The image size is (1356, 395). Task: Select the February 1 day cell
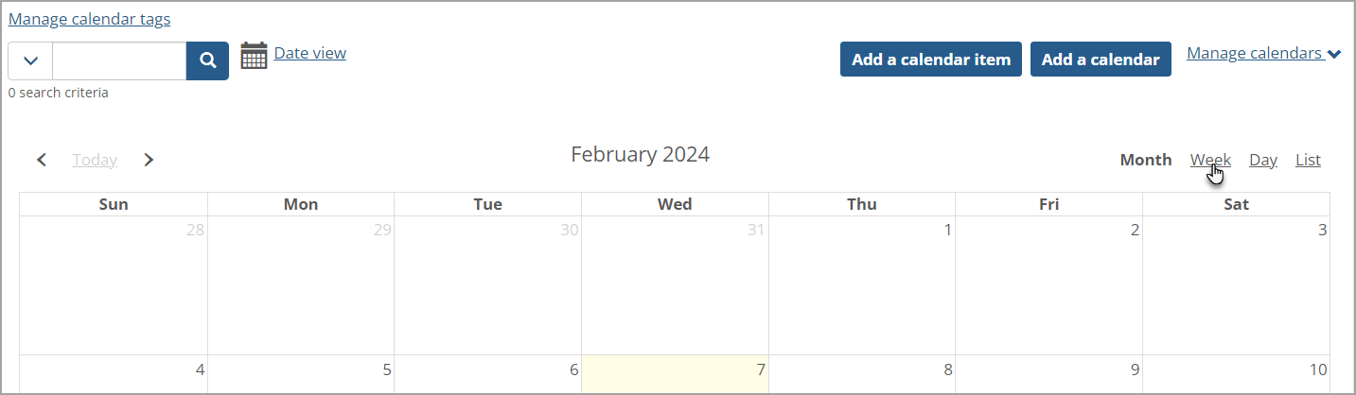(x=861, y=283)
